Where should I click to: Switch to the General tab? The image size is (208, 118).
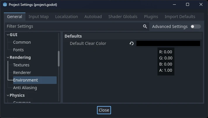(15, 17)
